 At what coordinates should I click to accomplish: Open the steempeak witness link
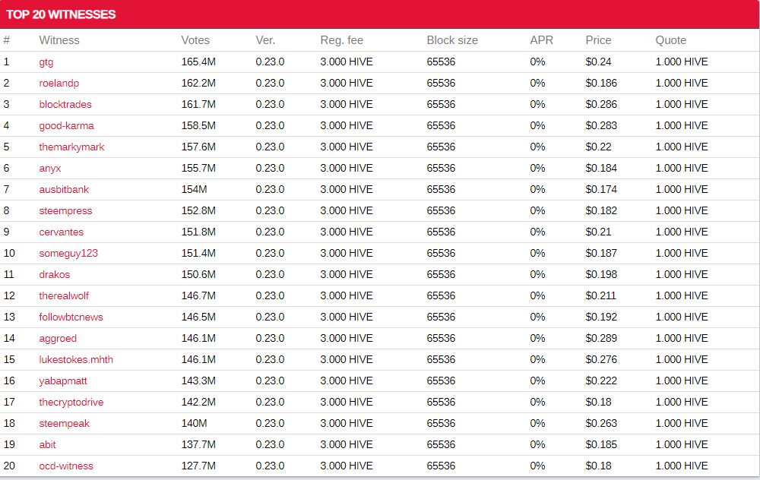pyautogui.click(x=64, y=424)
